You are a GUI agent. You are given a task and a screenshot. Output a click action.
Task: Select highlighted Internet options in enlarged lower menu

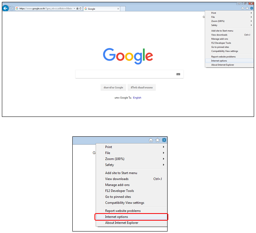132,217
